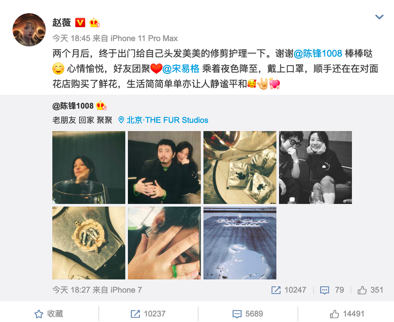Viewport: 394px width, 322px height.
Task: Like the post with 14491 thumbs-up
Action: [x=347, y=314]
